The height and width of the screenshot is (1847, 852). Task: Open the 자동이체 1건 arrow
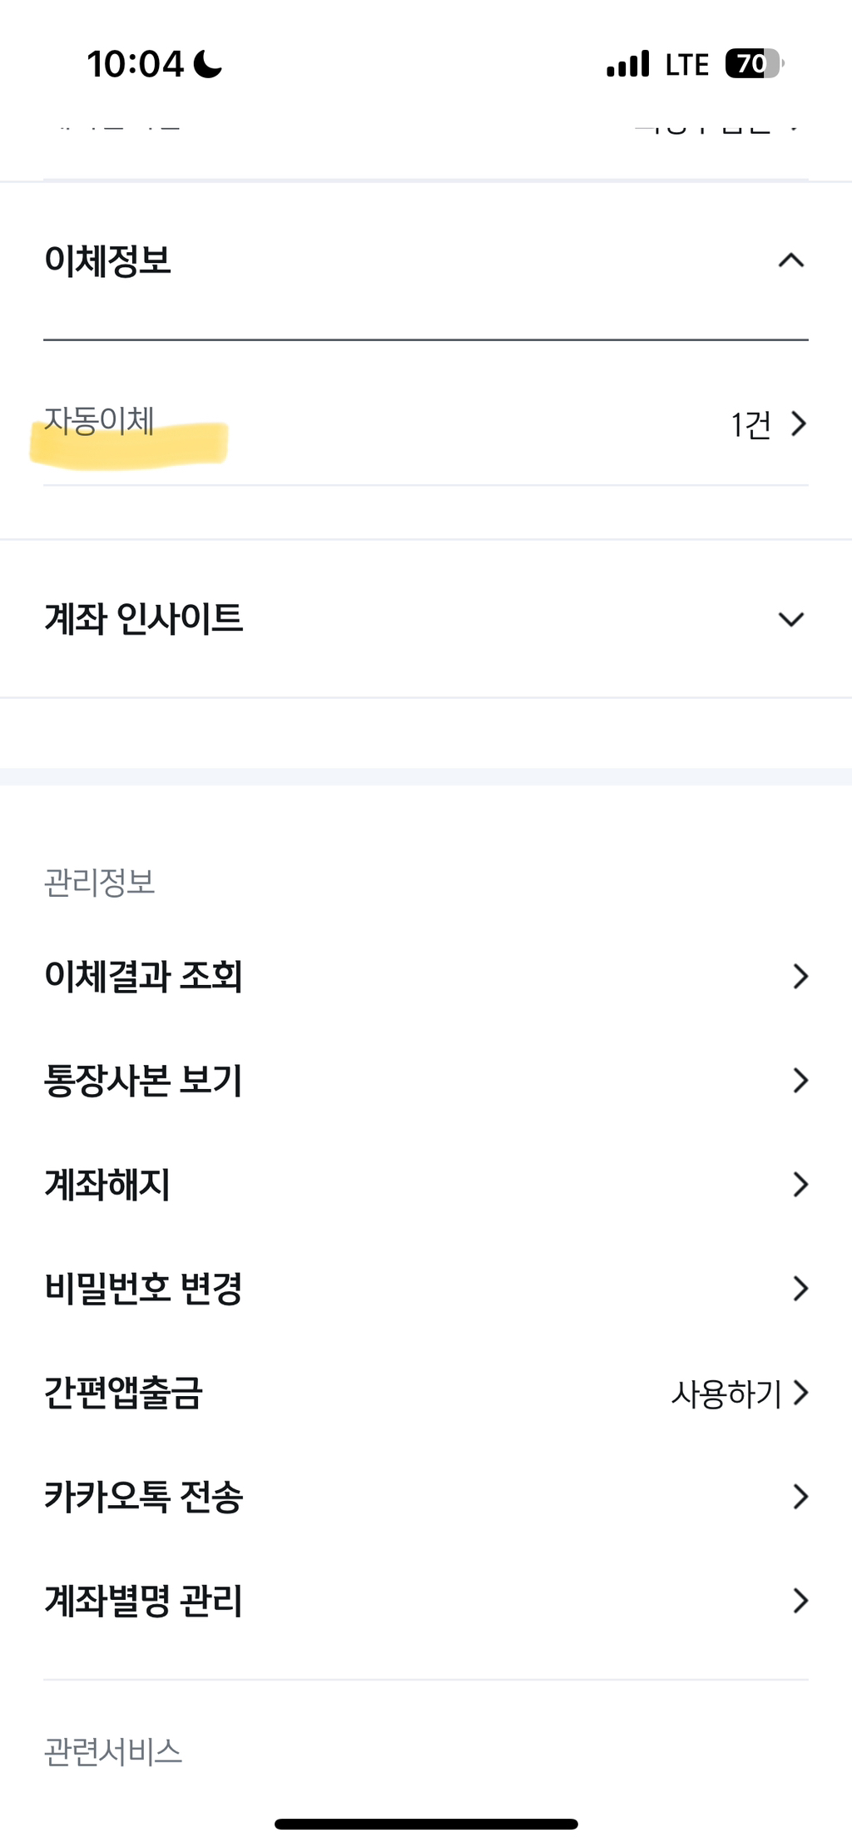pos(799,424)
